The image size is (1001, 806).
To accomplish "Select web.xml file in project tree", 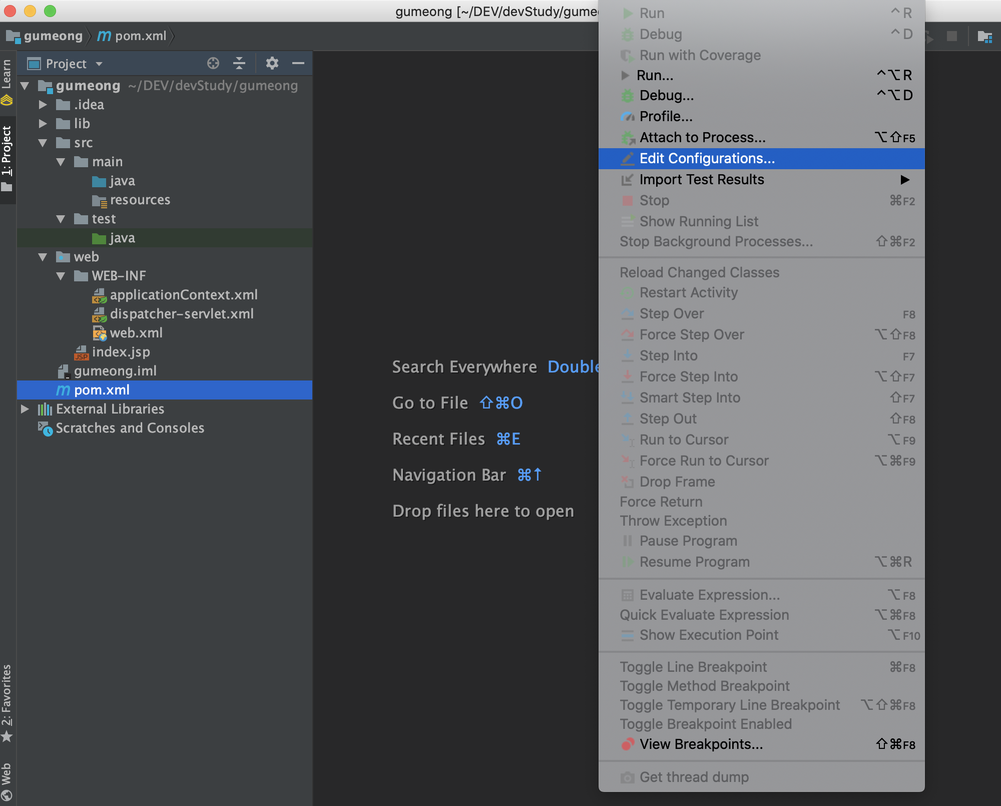I will coord(136,333).
